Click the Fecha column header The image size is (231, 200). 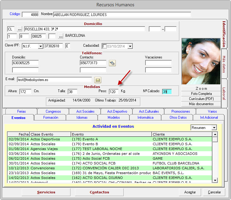18,134
